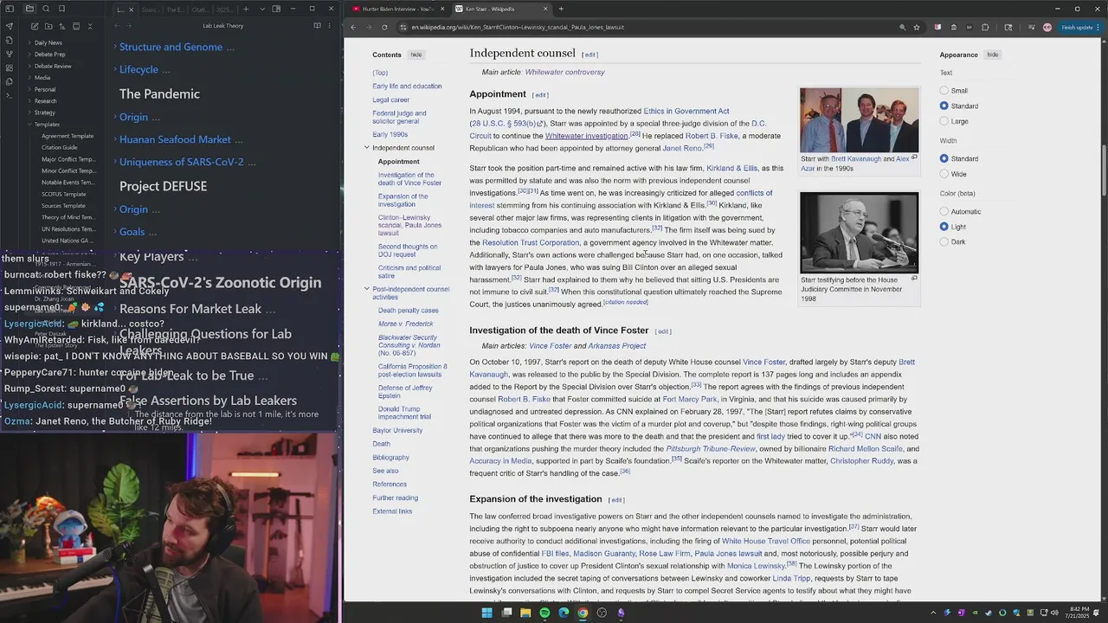The width and height of the screenshot is (1108, 623).
Task: Collapse all folders icon in Obsidian
Action: coord(90,26)
